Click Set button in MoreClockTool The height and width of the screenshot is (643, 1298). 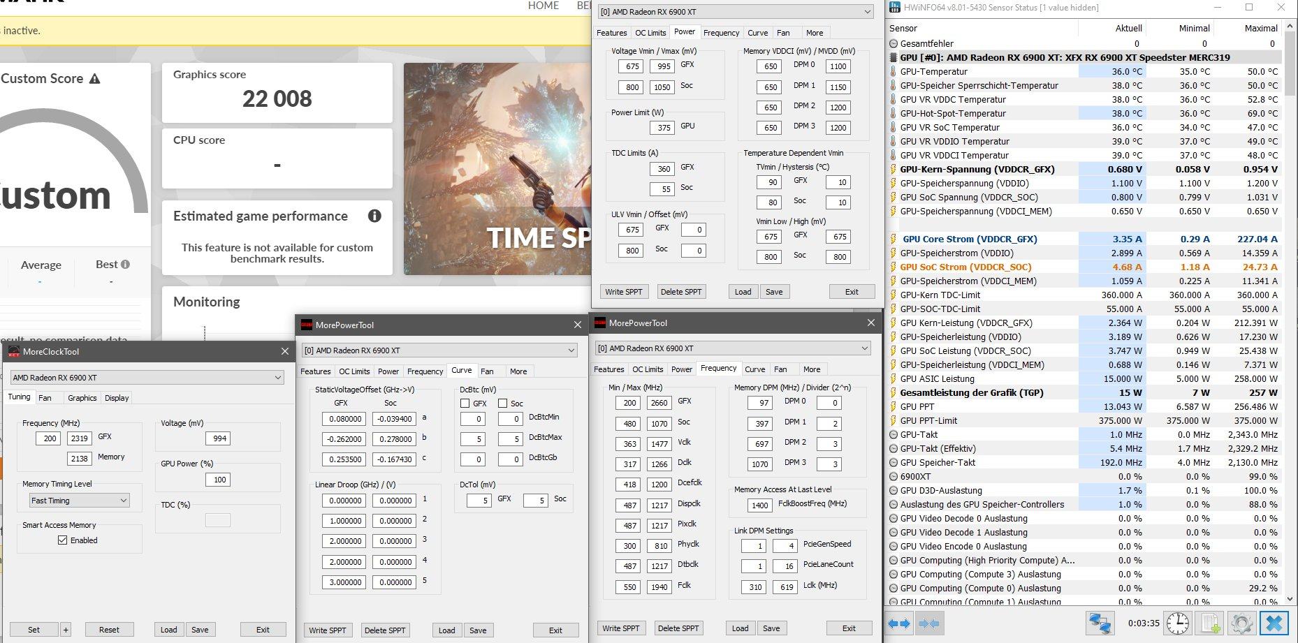[x=34, y=630]
